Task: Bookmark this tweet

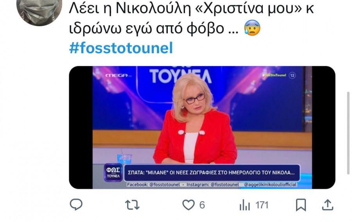Action: [x=301, y=205]
